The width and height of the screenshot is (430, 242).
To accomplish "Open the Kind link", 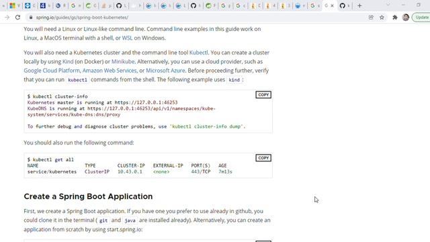I will pyautogui.click(x=68, y=61).
